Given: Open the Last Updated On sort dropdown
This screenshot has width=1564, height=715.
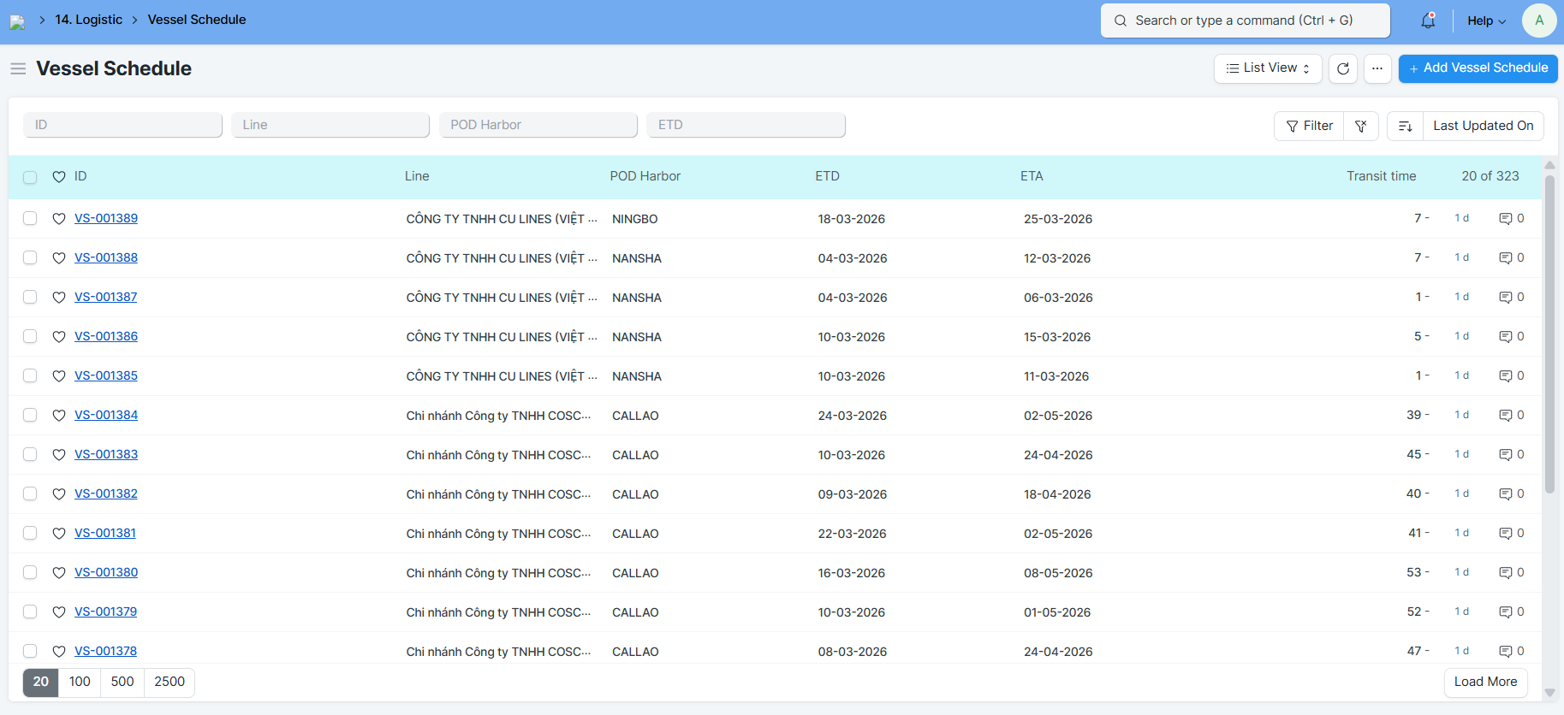Looking at the screenshot, I should click(x=1483, y=126).
